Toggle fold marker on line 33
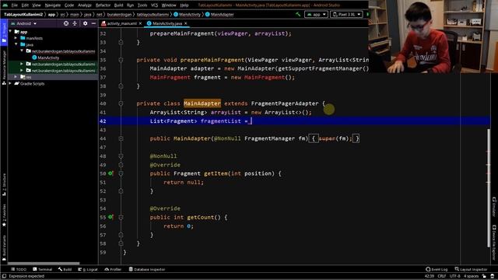This screenshot has width=498, height=280. coord(121,42)
